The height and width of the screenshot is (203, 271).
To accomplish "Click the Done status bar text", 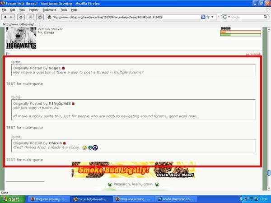I will tap(5, 193).
